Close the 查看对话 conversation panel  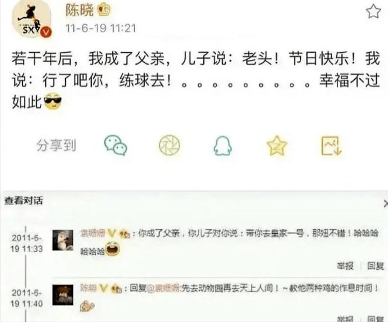pyautogui.click(x=385, y=204)
